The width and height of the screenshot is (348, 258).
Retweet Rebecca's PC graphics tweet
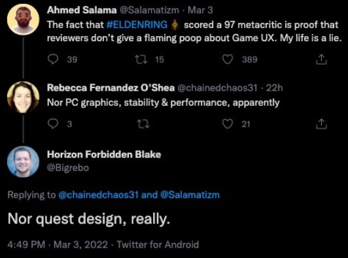point(143,124)
